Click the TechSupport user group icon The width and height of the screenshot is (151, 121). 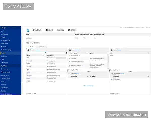pos(111,79)
